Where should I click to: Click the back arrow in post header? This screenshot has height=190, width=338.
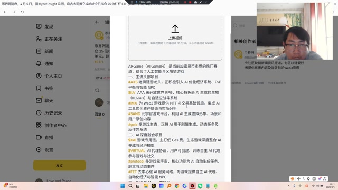pos(97,22)
